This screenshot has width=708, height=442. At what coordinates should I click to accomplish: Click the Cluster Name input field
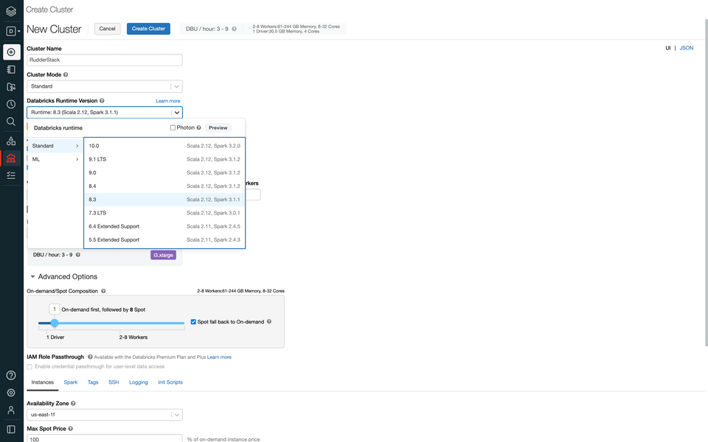pos(104,60)
